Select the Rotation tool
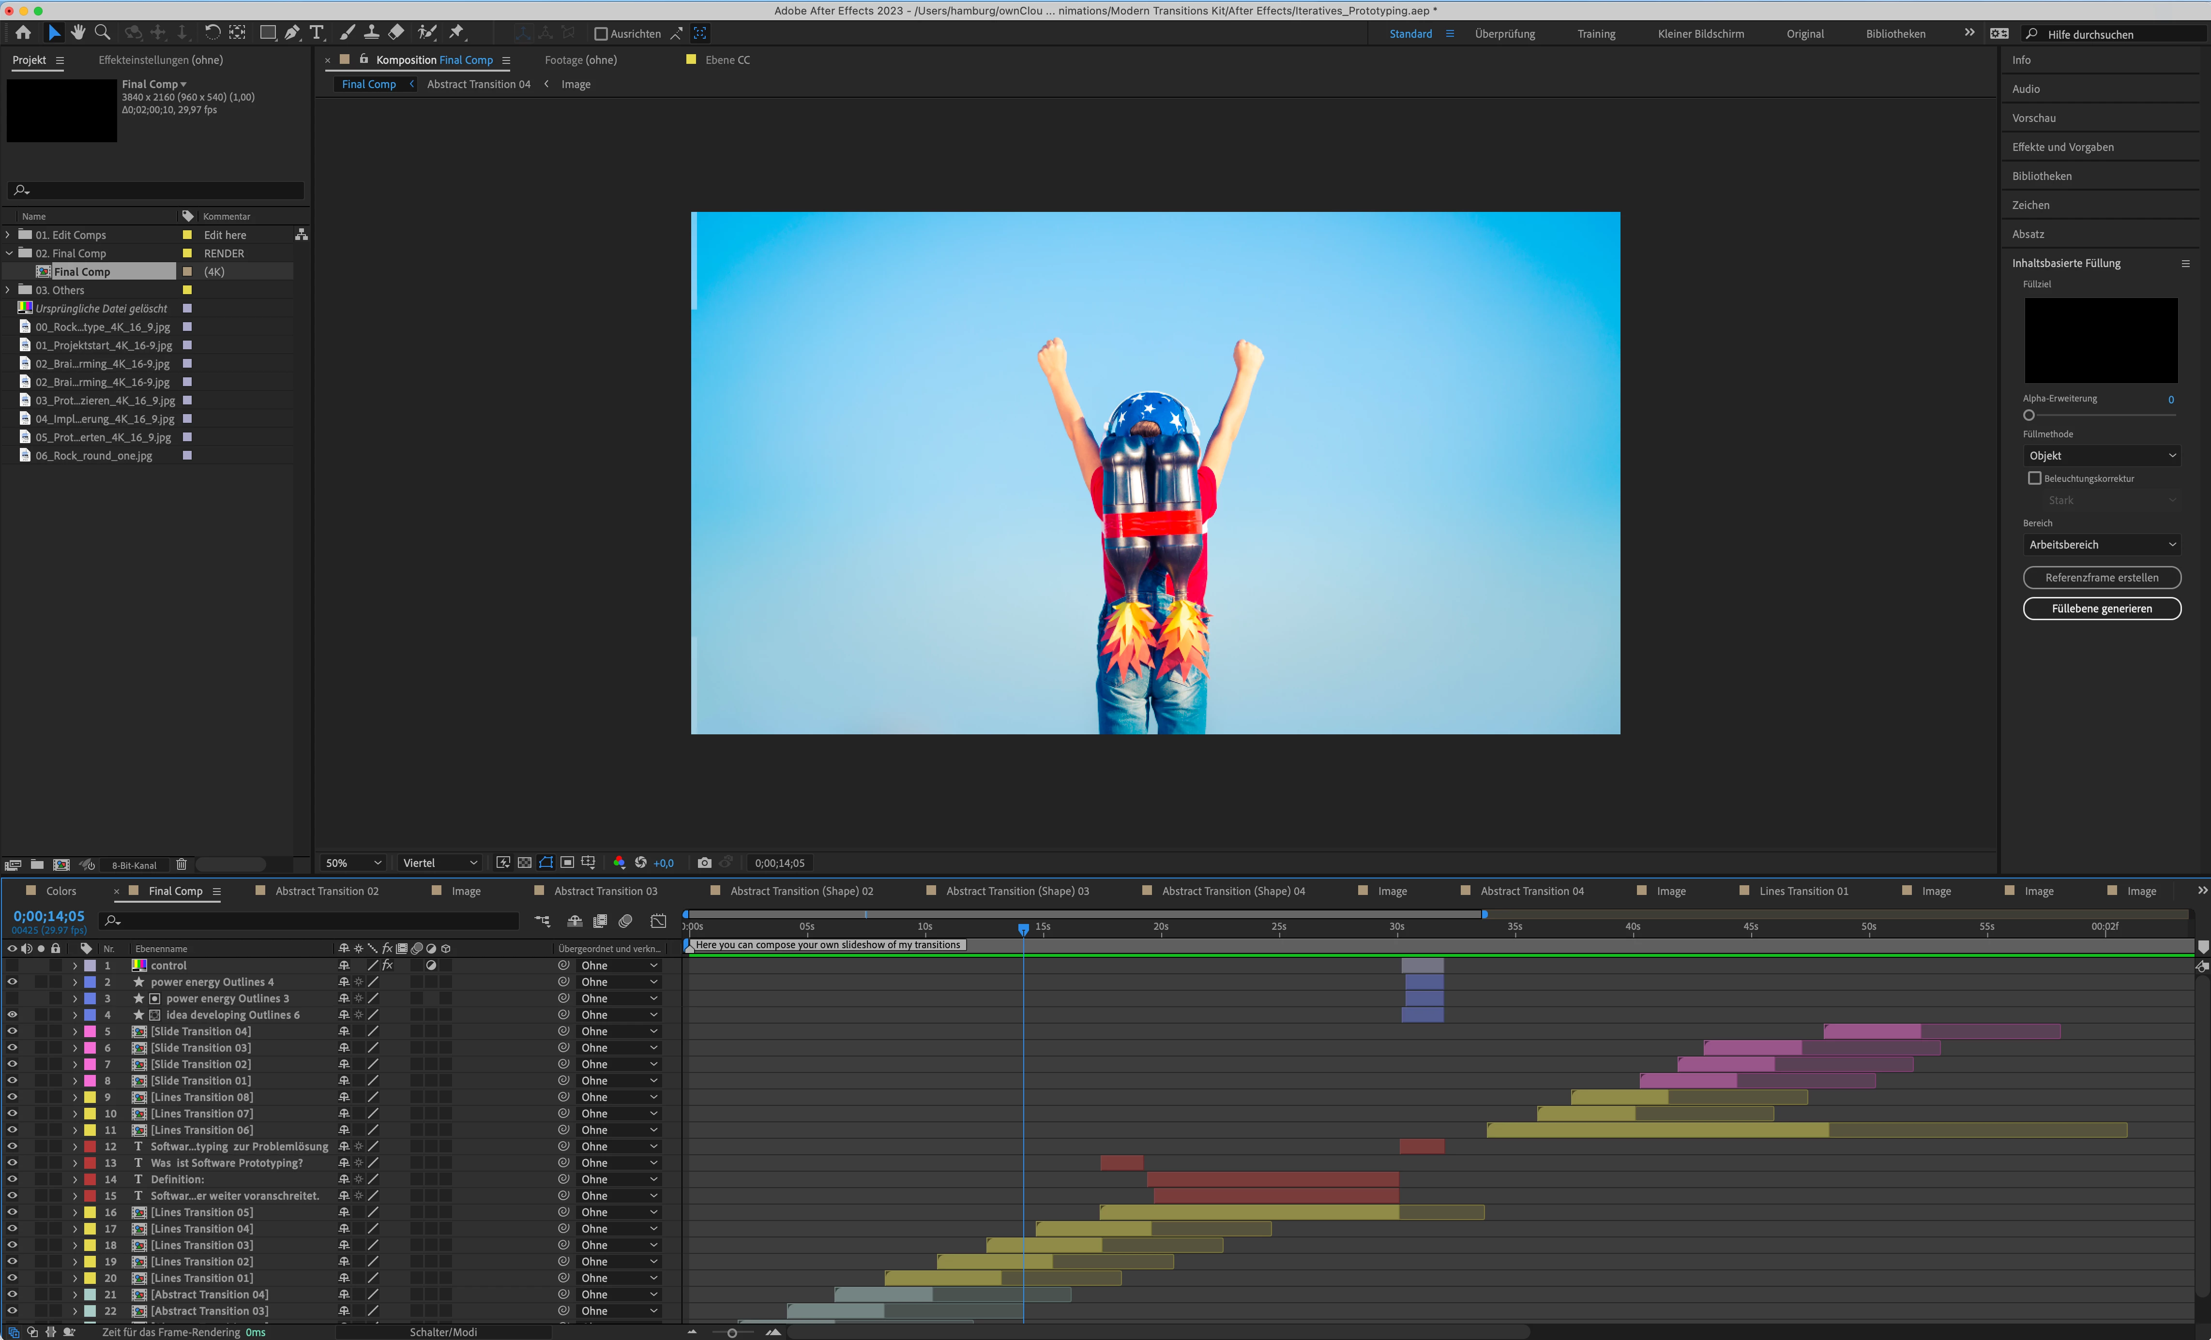The image size is (2211, 1340). pyautogui.click(x=212, y=32)
